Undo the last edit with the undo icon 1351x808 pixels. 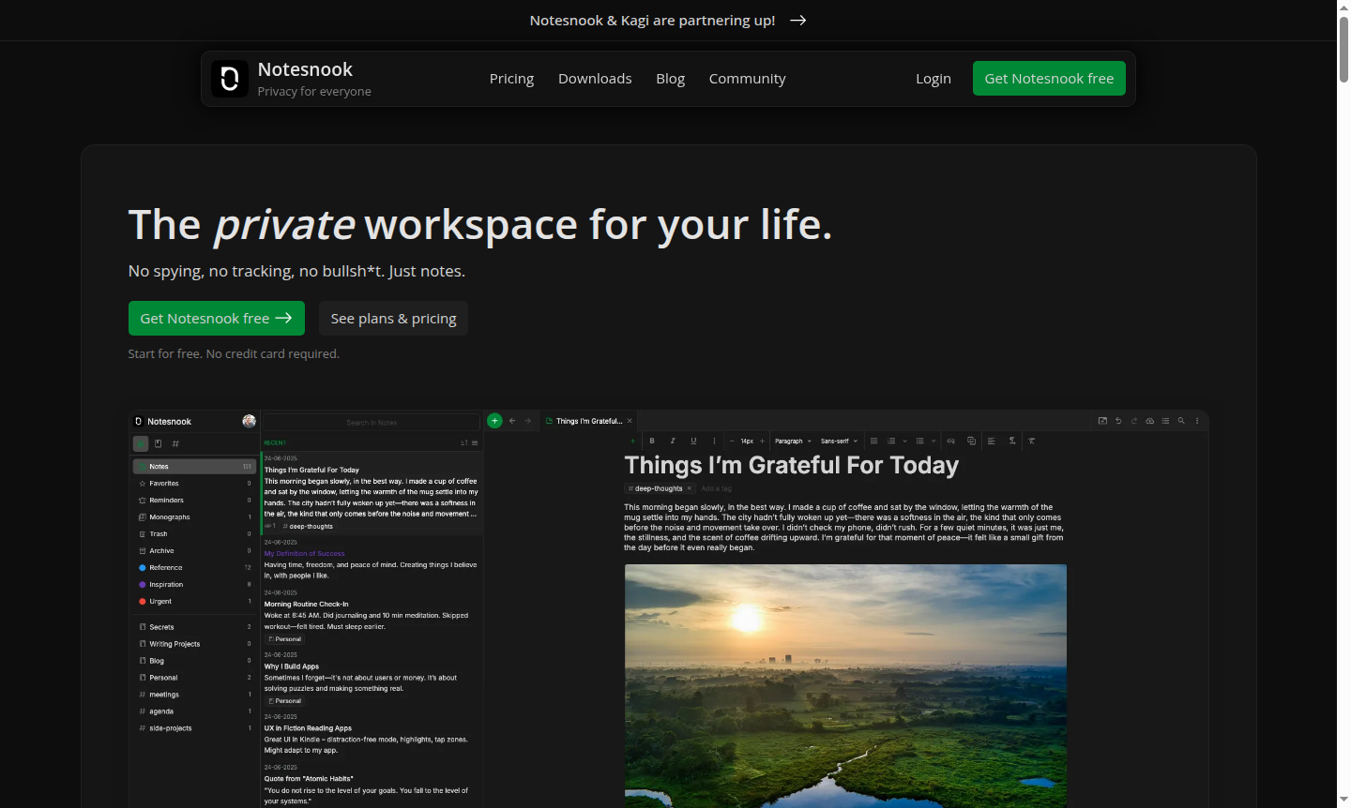[1118, 420]
